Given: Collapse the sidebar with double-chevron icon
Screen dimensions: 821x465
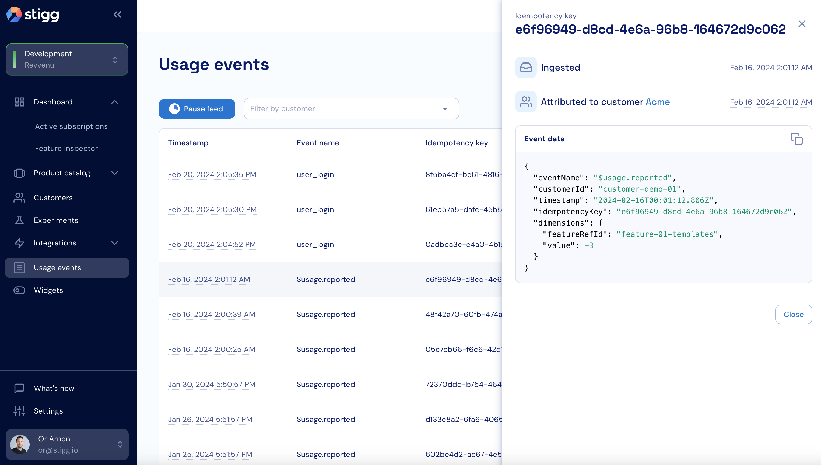Looking at the screenshot, I should coord(117,14).
